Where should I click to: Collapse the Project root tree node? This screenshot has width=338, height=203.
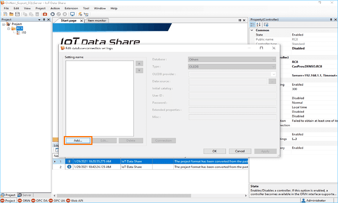pyautogui.click(x=3, y=24)
